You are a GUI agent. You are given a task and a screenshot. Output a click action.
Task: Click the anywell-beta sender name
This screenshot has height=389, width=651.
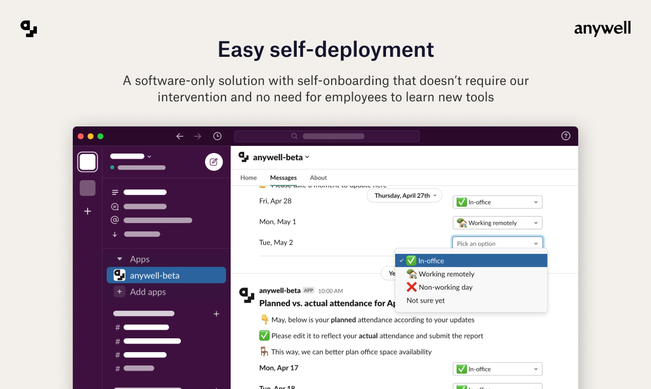[x=280, y=291]
